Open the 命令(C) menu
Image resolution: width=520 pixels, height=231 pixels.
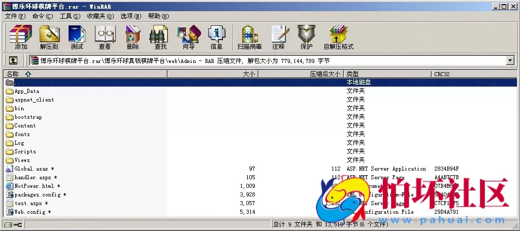click(43, 16)
